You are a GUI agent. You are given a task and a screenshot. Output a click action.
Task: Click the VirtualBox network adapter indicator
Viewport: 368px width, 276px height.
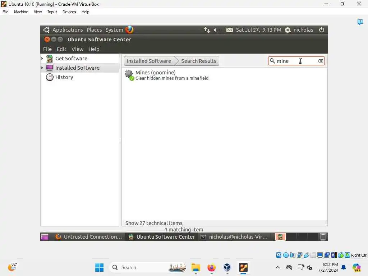299,255
